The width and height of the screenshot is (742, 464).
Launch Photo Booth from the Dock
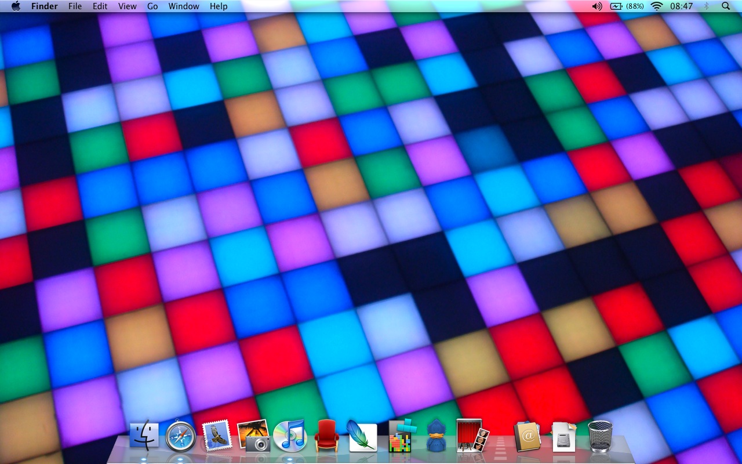[x=472, y=435]
